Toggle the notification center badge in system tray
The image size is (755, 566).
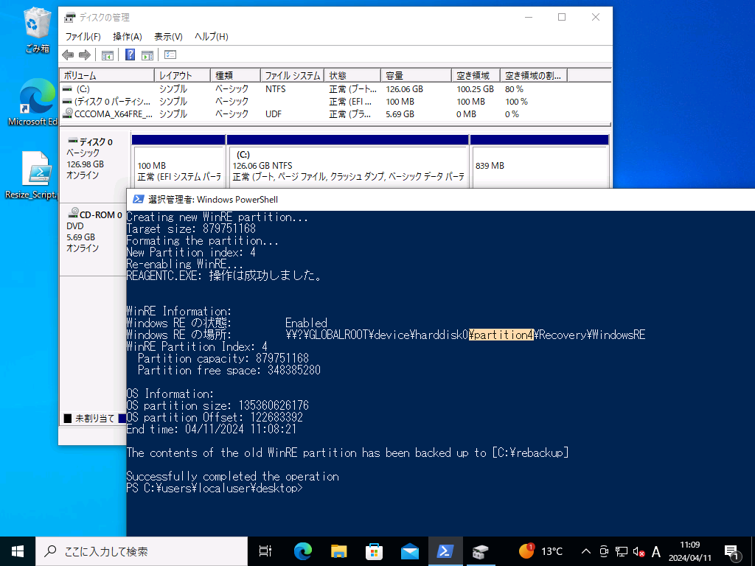coord(734,551)
